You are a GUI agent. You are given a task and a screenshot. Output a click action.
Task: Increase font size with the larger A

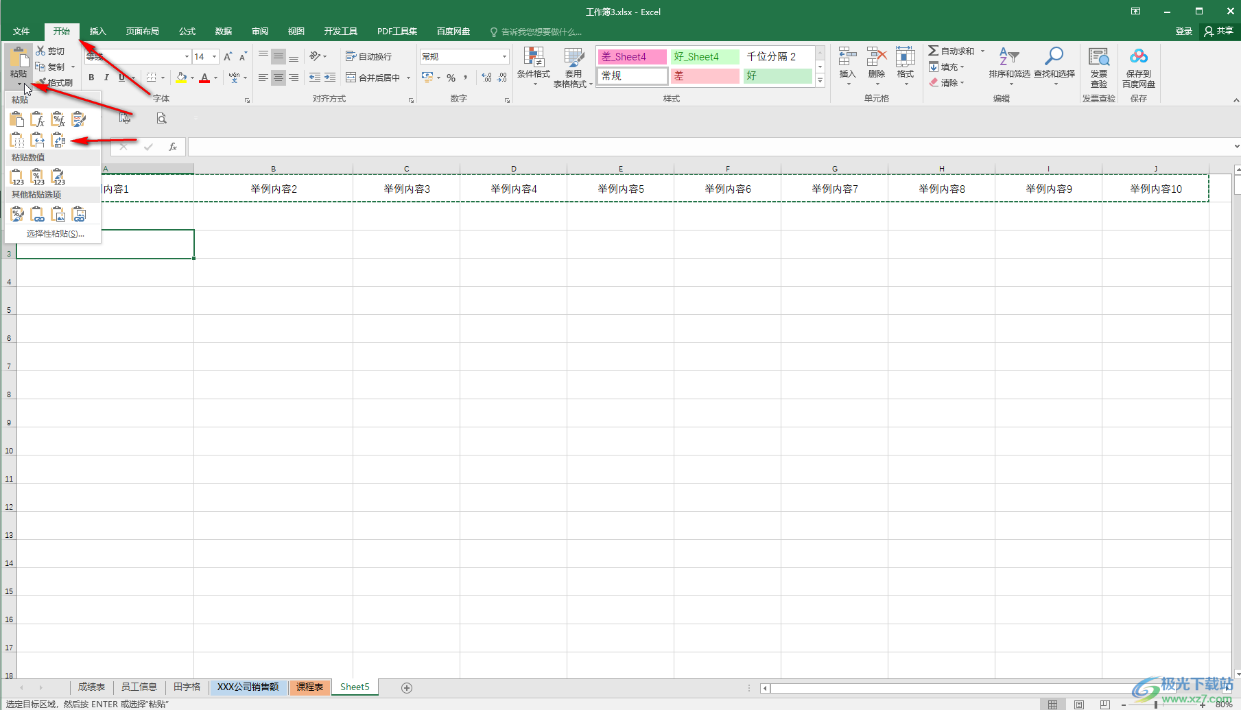pos(228,56)
